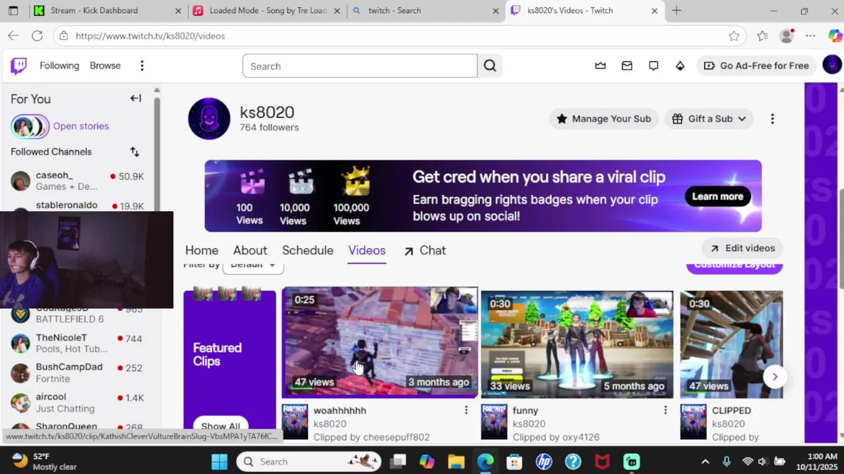Open Windows Start menu

coord(220,461)
